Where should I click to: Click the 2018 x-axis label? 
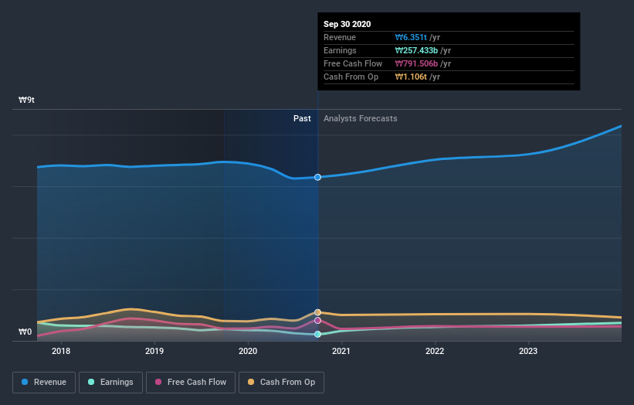[x=61, y=351]
